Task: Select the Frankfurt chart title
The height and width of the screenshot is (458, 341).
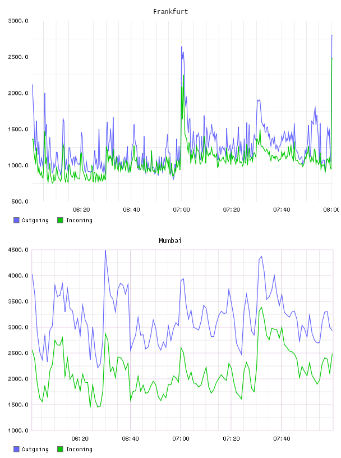Action: click(x=170, y=12)
